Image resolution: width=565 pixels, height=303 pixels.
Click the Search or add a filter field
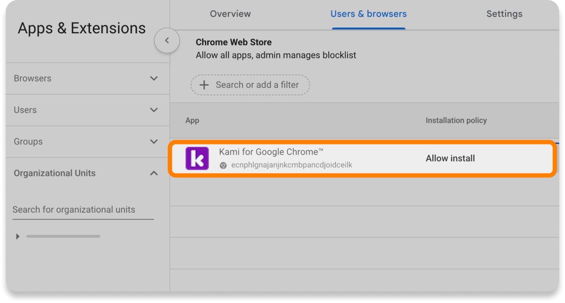[250, 85]
